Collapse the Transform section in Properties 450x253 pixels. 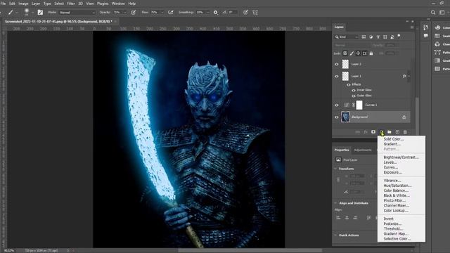[x=335, y=169]
